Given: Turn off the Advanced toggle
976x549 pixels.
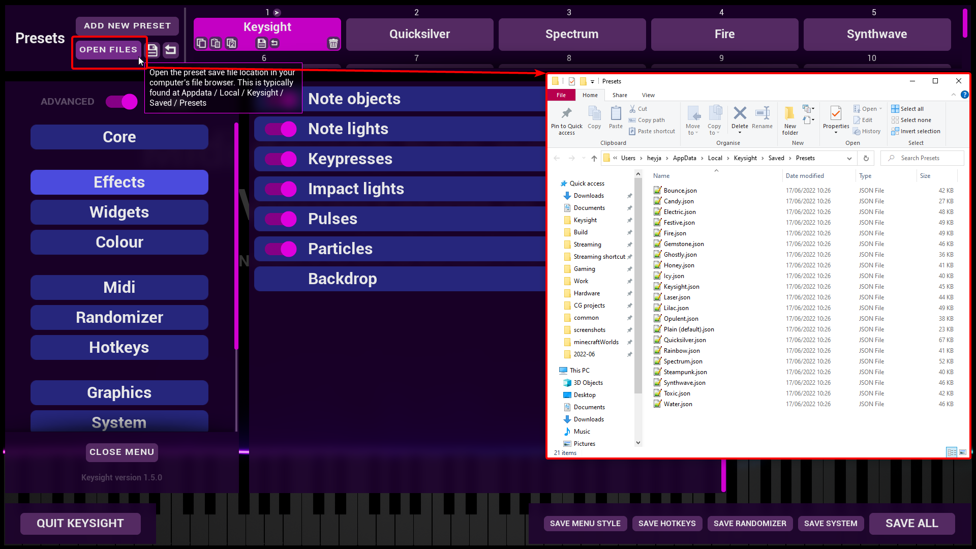Looking at the screenshot, I should pyautogui.click(x=122, y=102).
